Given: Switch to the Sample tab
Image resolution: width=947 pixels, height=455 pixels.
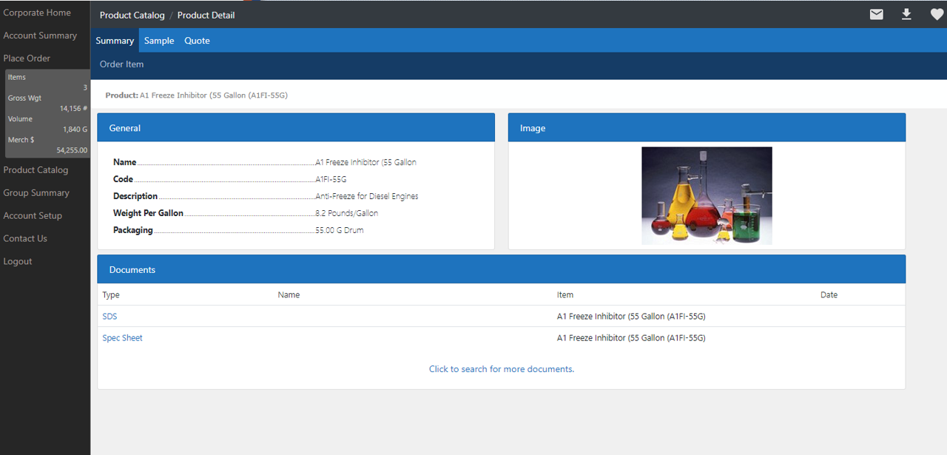Looking at the screenshot, I should pyautogui.click(x=158, y=40).
